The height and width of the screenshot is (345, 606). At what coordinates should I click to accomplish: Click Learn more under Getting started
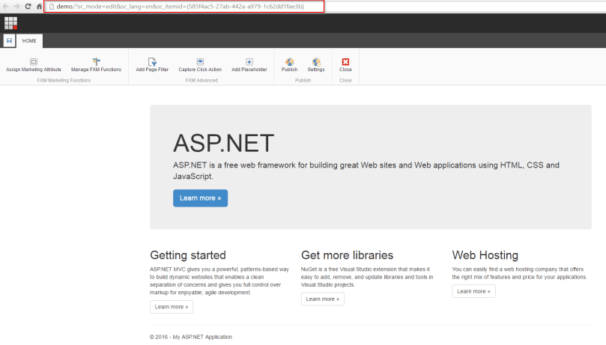click(172, 307)
